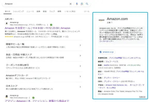149x102 pixels.
Task: Click もっと見る in the subsidiaries row
Action: [x=111, y=88]
